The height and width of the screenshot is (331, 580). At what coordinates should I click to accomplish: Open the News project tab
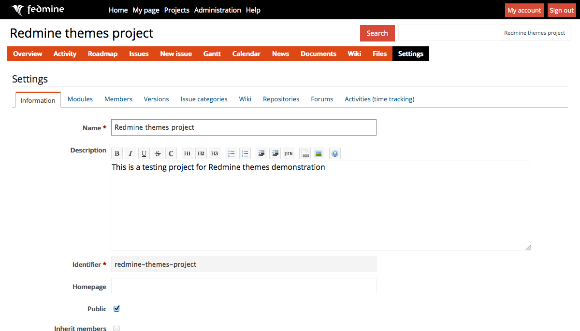pyautogui.click(x=280, y=54)
